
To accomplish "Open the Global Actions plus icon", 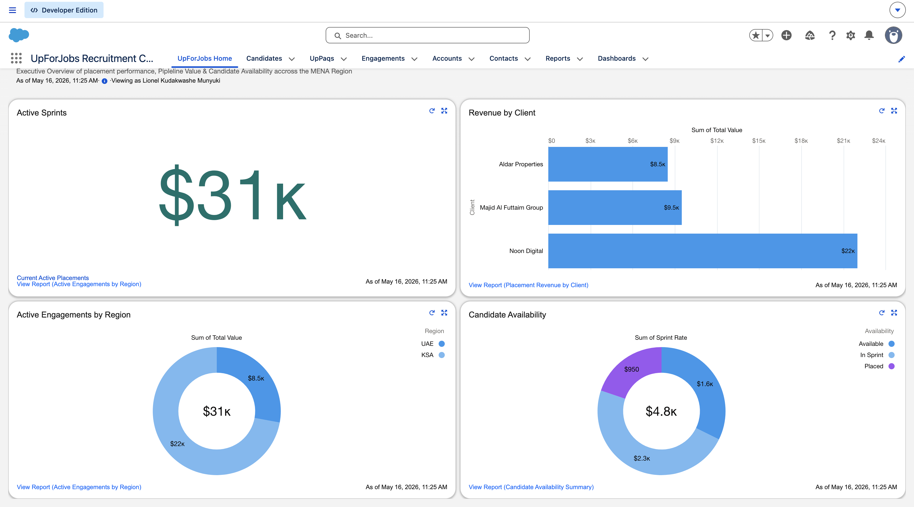I will [787, 35].
